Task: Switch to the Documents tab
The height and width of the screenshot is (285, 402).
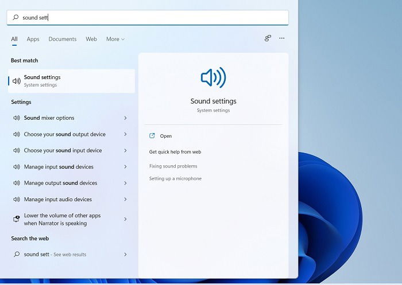Action: point(63,39)
